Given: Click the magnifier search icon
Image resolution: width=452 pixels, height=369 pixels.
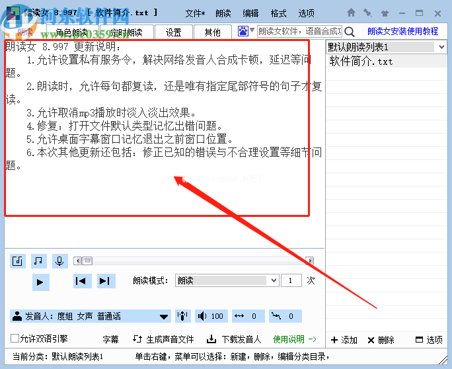Looking at the screenshot, I should pyautogui.click(x=349, y=31).
